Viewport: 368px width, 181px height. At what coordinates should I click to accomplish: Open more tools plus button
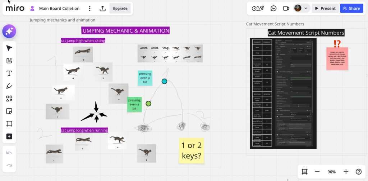click(9, 136)
